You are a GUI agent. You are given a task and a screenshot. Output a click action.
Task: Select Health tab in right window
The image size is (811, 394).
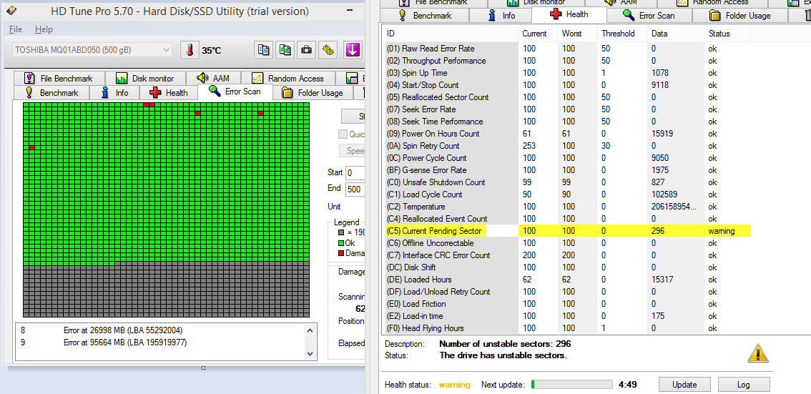click(x=570, y=14)
